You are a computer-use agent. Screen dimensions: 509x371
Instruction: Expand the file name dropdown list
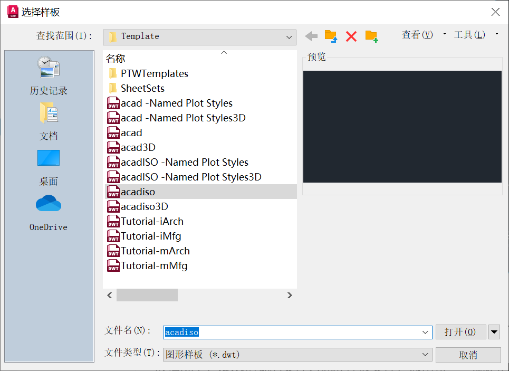point(426,332)
